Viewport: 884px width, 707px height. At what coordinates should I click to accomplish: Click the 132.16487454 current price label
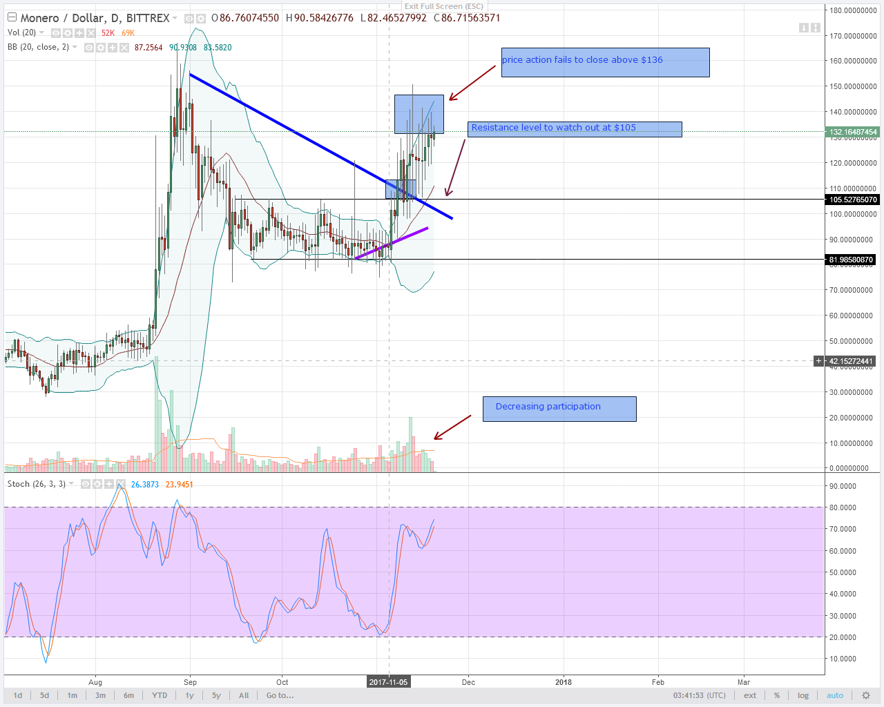pyautogui.click(x=853, y=132)
